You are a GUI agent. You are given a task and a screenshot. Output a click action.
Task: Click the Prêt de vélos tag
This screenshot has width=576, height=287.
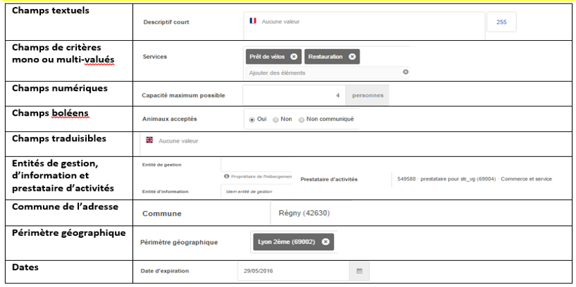[273, 57]
